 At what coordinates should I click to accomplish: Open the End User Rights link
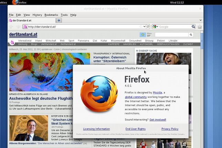pyautogui.click(x=136, y=129)
